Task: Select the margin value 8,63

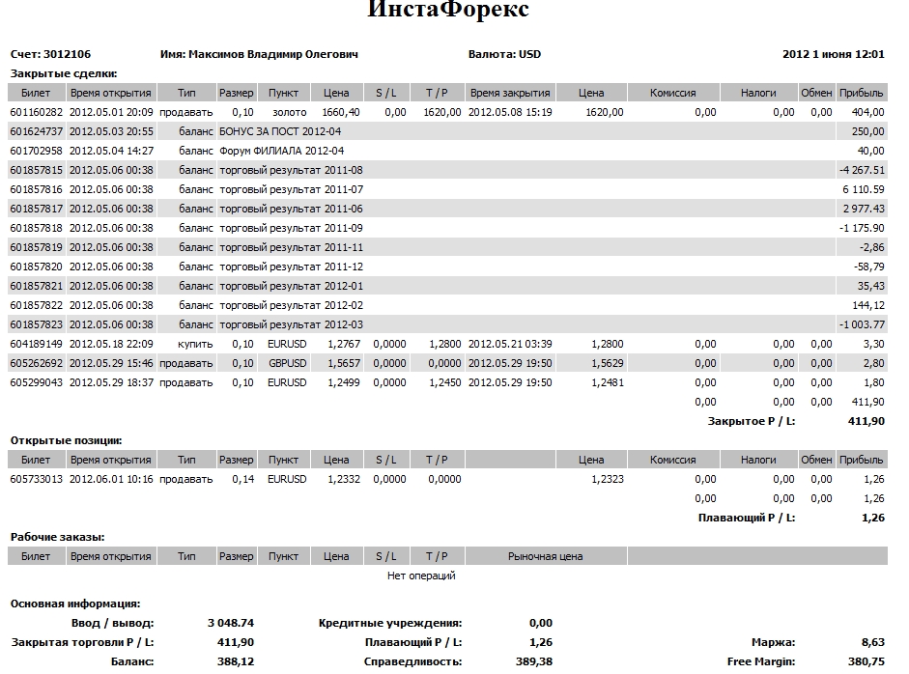Action: [873, 642]
